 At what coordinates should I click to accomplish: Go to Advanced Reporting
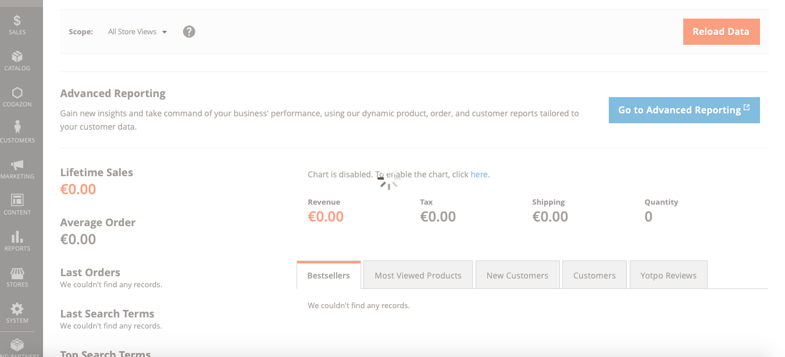tap(684, 110)
